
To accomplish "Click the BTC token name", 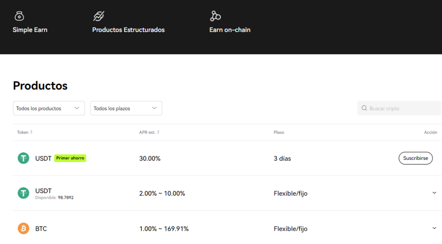I will pos(41,229).
